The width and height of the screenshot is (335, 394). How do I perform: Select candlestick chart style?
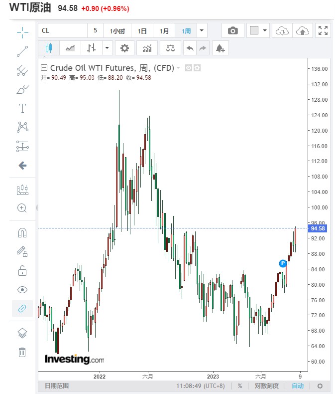pyautogui.click(x=49, y=48)
